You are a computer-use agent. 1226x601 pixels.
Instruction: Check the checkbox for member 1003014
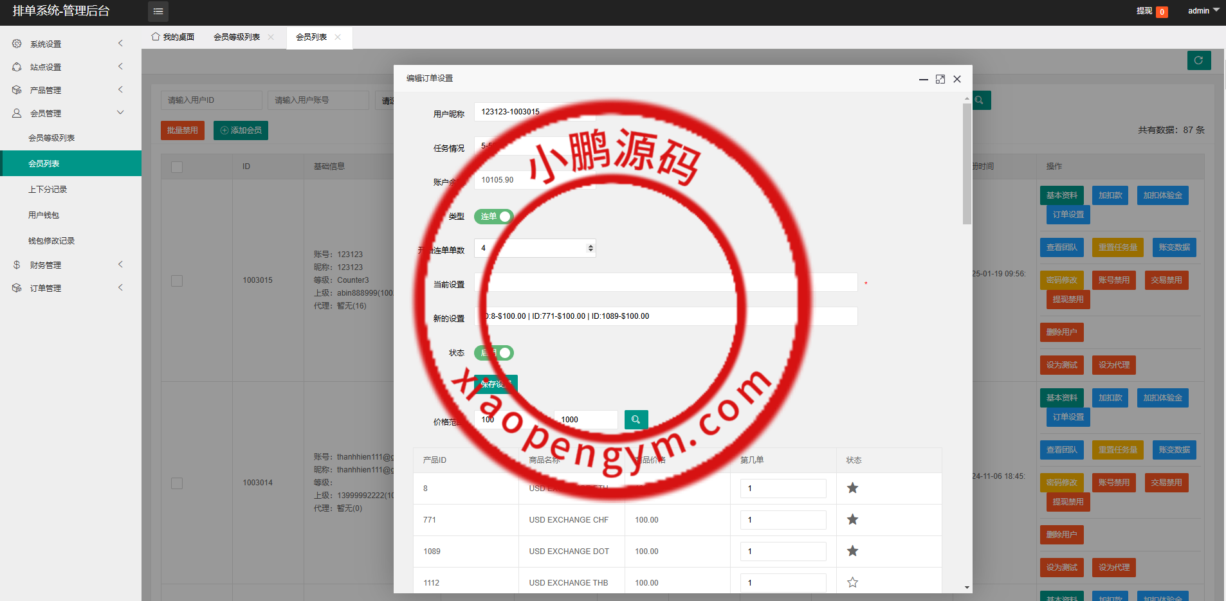(x=177, y=483)
